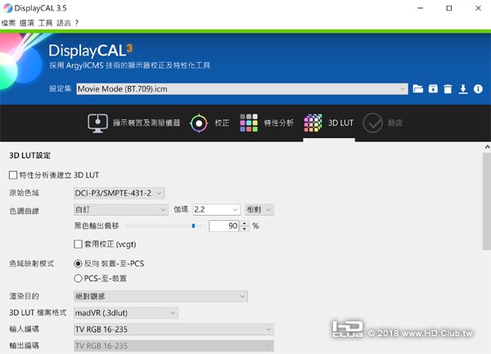This screenshot has width=491, height=354.
Task: Open settings file folder icon
Action: pyautogui.click(x=417, y=89)
